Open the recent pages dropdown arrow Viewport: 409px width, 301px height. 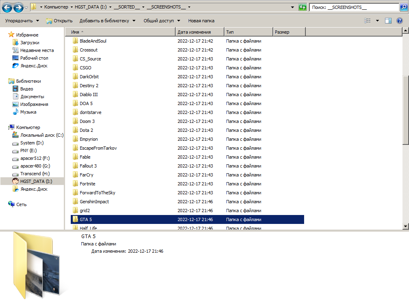(x=26, y=8)
